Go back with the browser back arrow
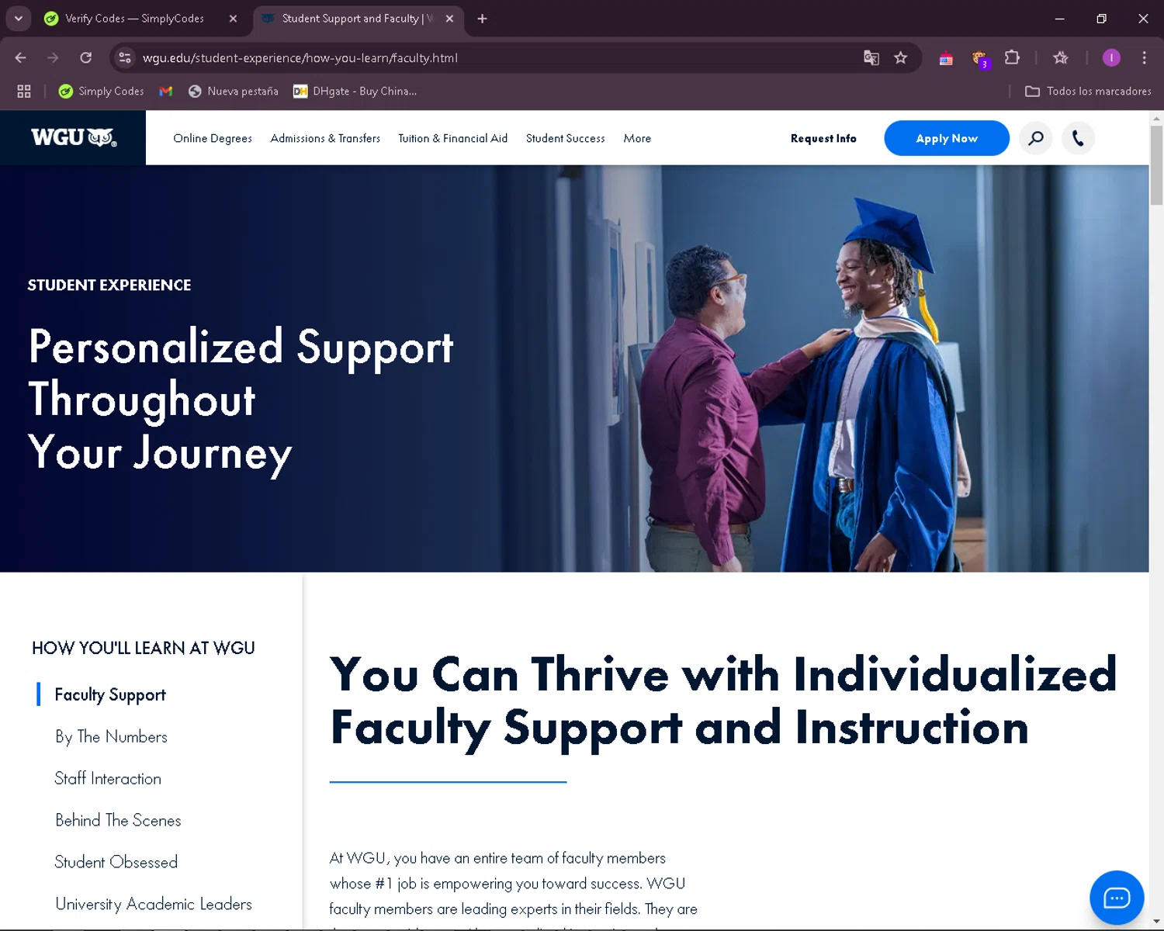 (x=21, y=57)
